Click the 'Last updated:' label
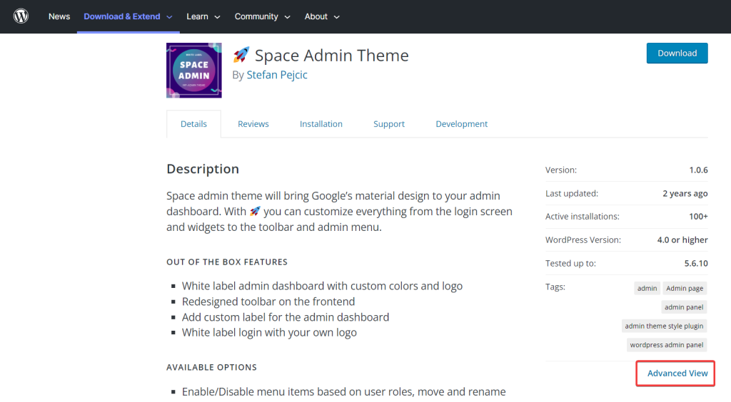Screen dimensions: 731x402 pyautogui.click(x=572, y=194)
